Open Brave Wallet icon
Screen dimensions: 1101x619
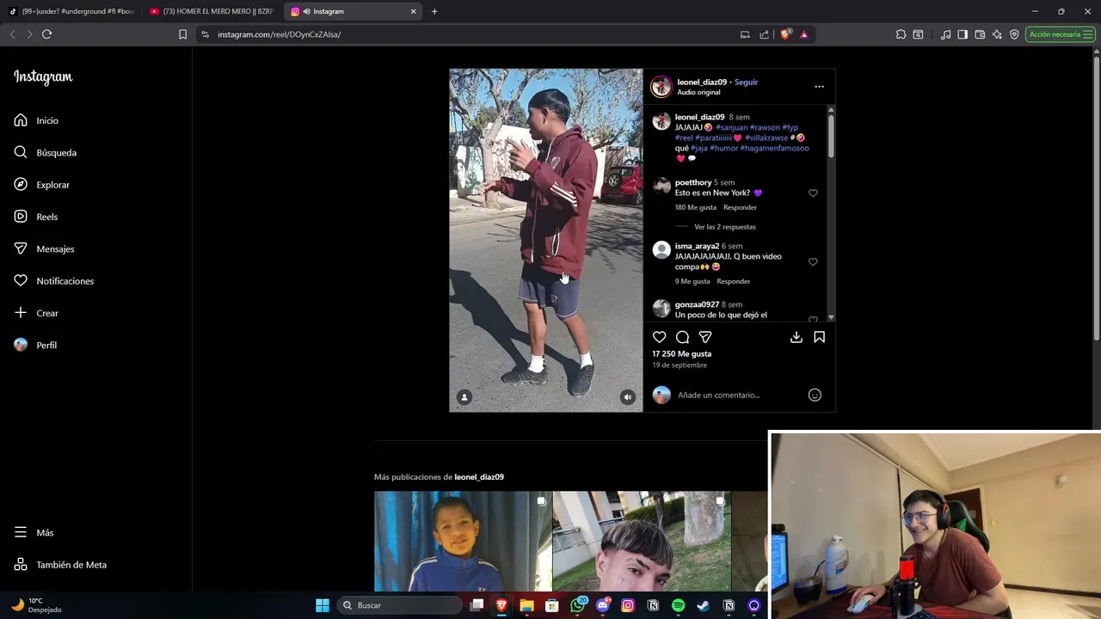tap(980, 34)
